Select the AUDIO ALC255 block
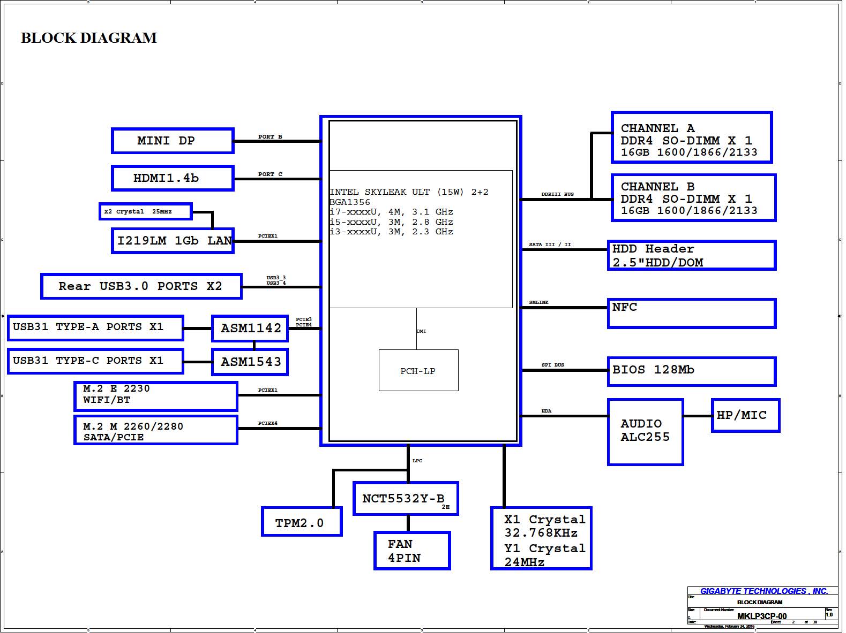Screen dimensions: 846x633 point(646,432)
